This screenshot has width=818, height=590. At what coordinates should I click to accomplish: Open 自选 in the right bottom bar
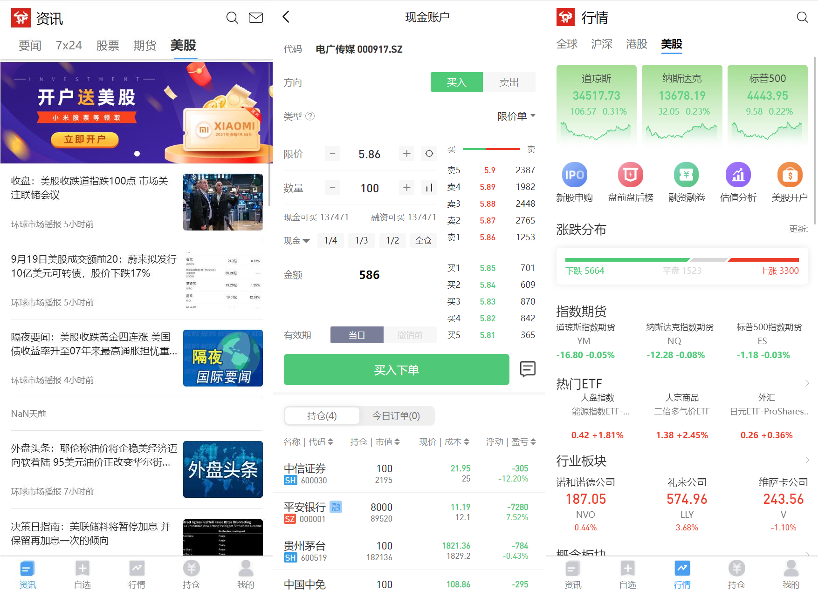point(627,575)
